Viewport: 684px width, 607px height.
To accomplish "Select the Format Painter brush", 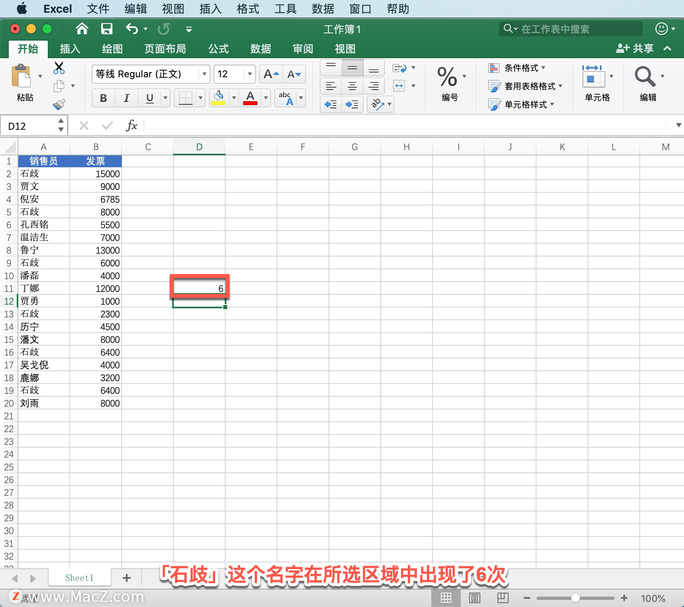I will tap(59, 104).
